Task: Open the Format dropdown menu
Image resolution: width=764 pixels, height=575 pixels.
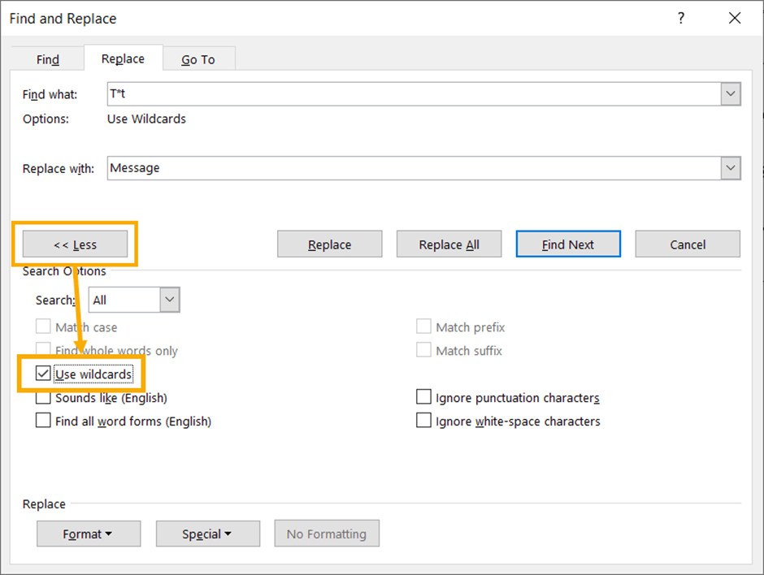Action: (x=88, y=534)
